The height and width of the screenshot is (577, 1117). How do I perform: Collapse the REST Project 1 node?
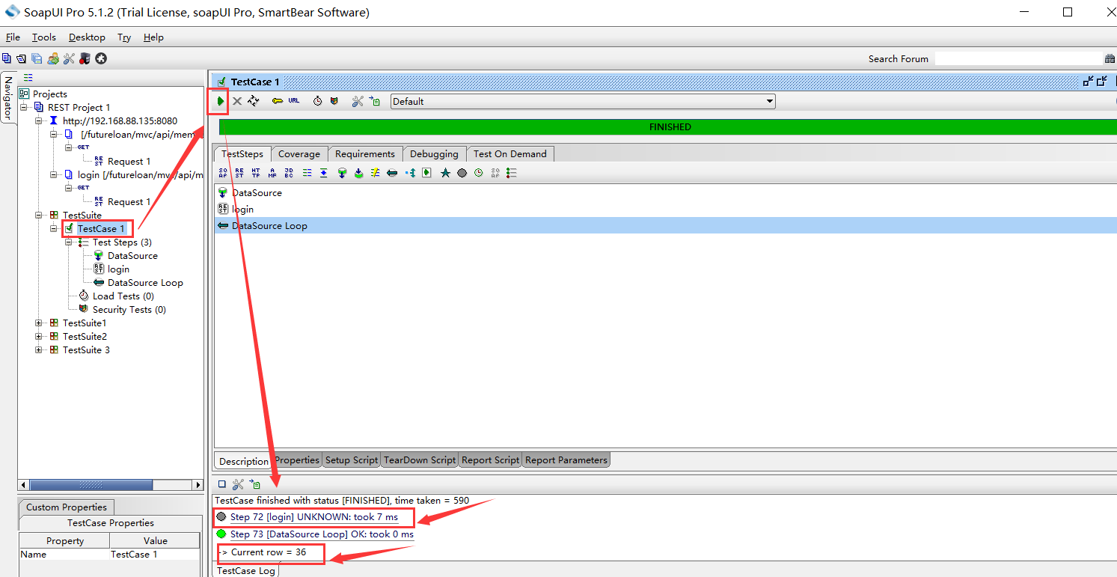24,108
